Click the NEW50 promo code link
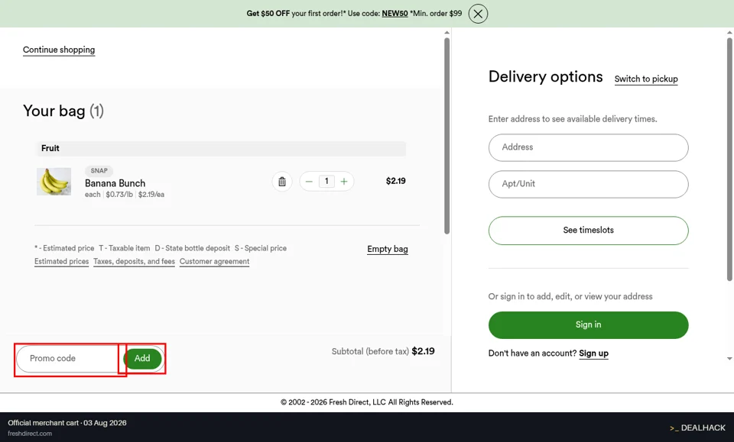734x442 pixels. point(395,14)
